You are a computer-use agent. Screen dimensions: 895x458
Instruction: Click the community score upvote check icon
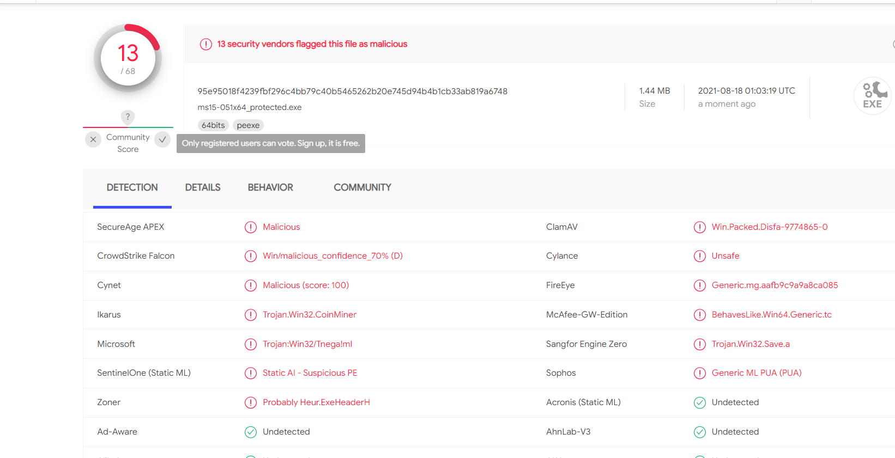(x=162, y=140)
